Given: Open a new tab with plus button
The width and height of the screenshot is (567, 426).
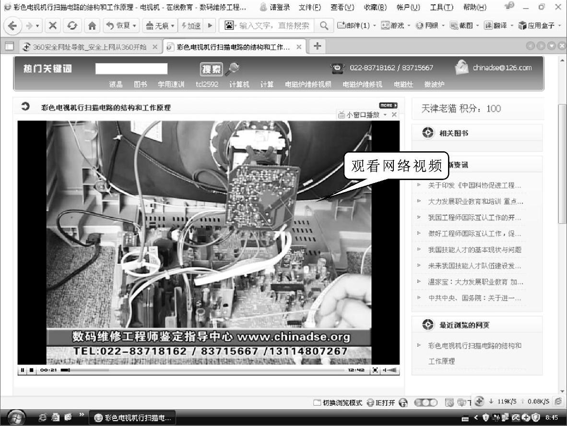Looking at the screenshot, I should pos(317,46).
